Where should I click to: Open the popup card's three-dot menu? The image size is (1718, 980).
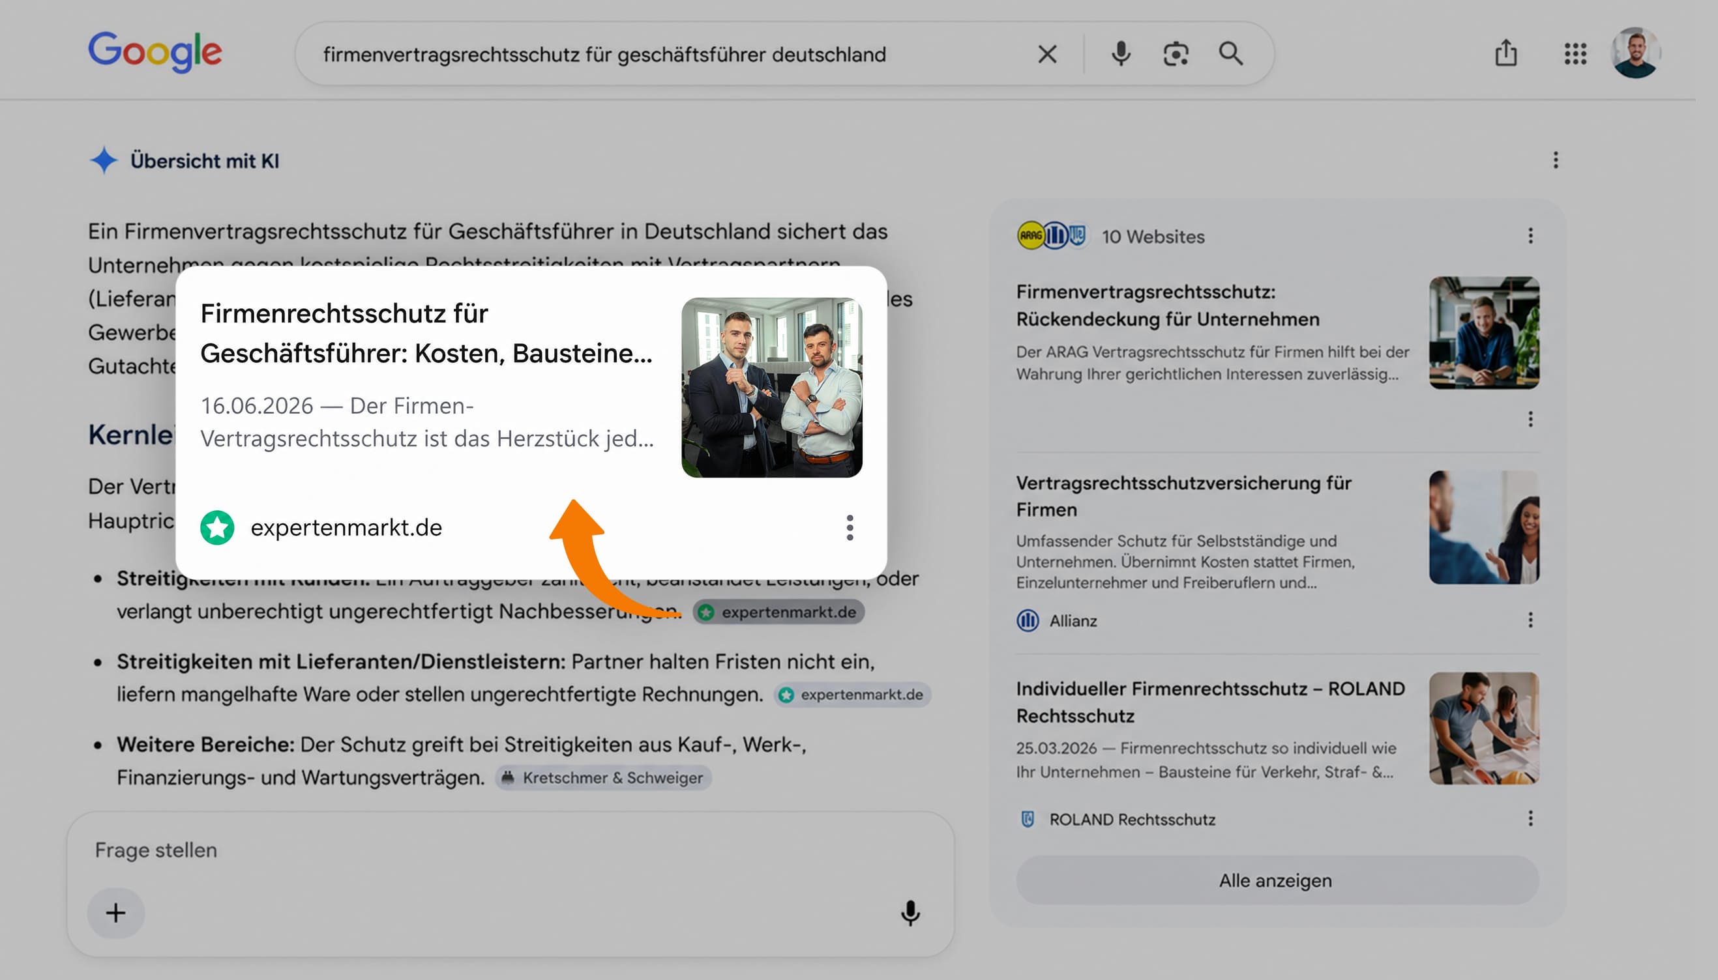pos(850,528)
